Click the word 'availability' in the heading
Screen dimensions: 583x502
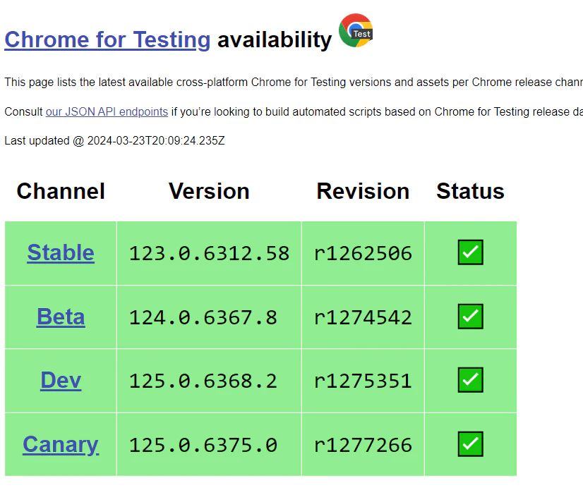pos(275,39)
